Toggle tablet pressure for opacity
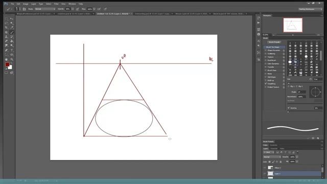This screenshot has width=327, height=184. tap(77, 9)
